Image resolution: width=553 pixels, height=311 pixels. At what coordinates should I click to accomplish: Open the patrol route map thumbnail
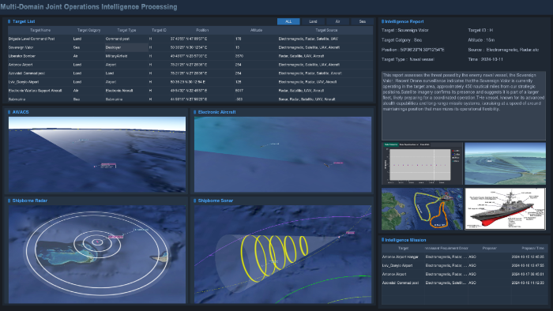pyautogui.click(x=422, y=208)
